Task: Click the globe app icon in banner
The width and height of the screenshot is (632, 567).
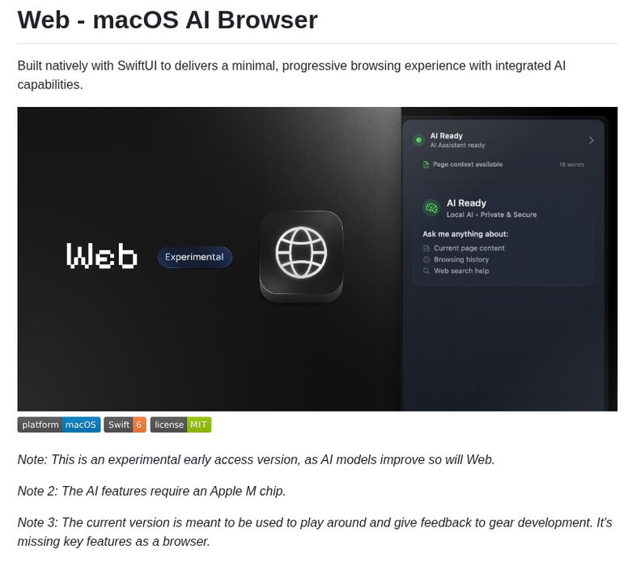Action: coord(301,256)
